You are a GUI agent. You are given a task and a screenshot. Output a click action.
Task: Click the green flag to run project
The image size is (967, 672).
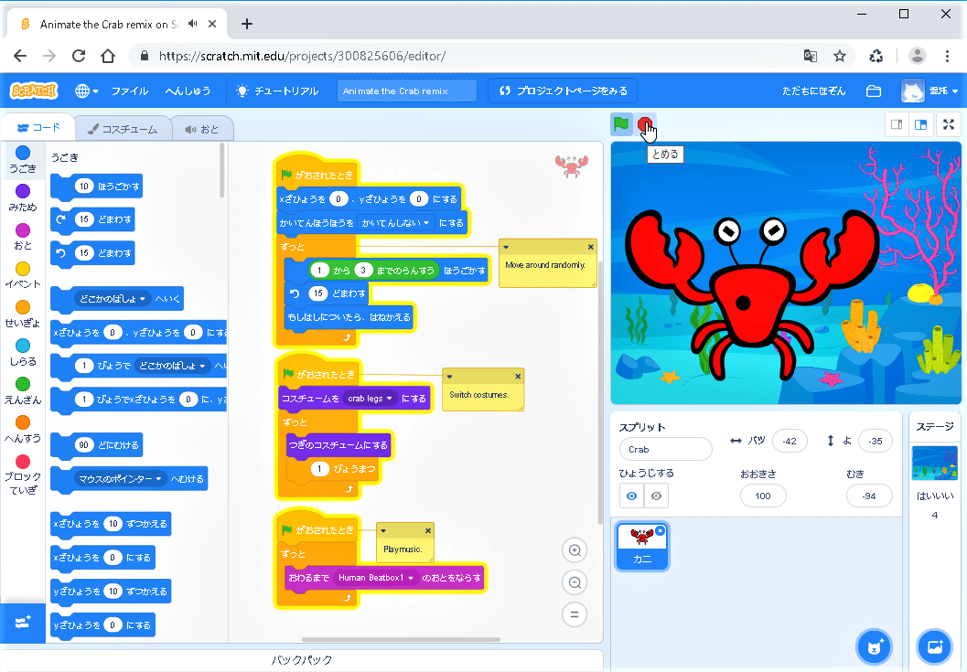(621, 124)
